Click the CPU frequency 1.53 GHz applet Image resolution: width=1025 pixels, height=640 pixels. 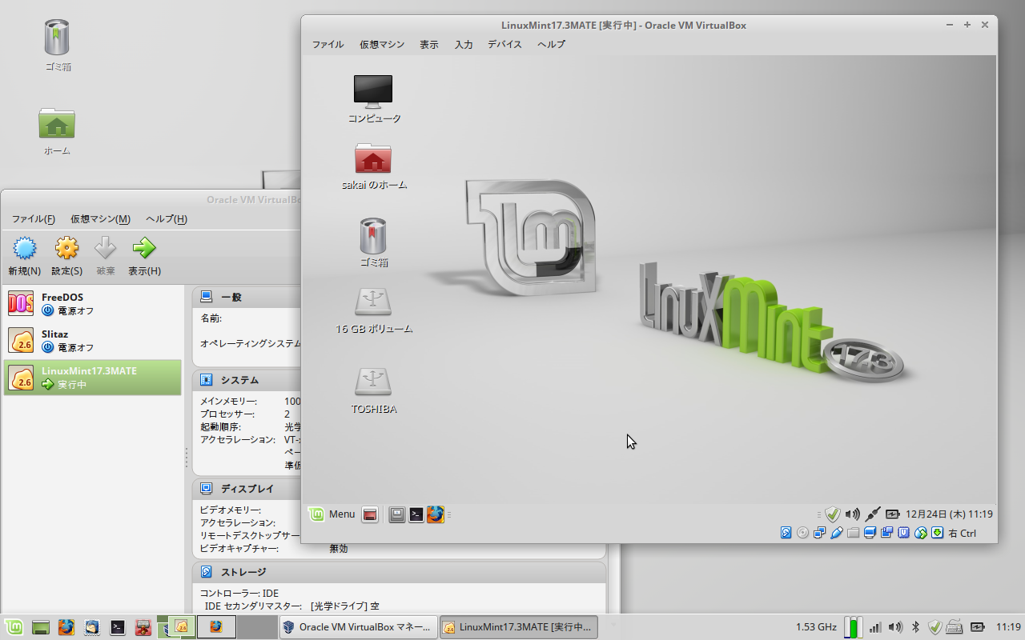point(816,627)
